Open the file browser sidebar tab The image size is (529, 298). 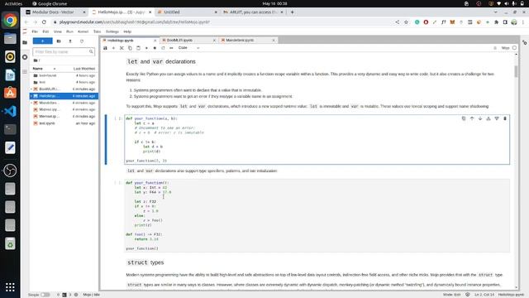(x=25, y=42)
